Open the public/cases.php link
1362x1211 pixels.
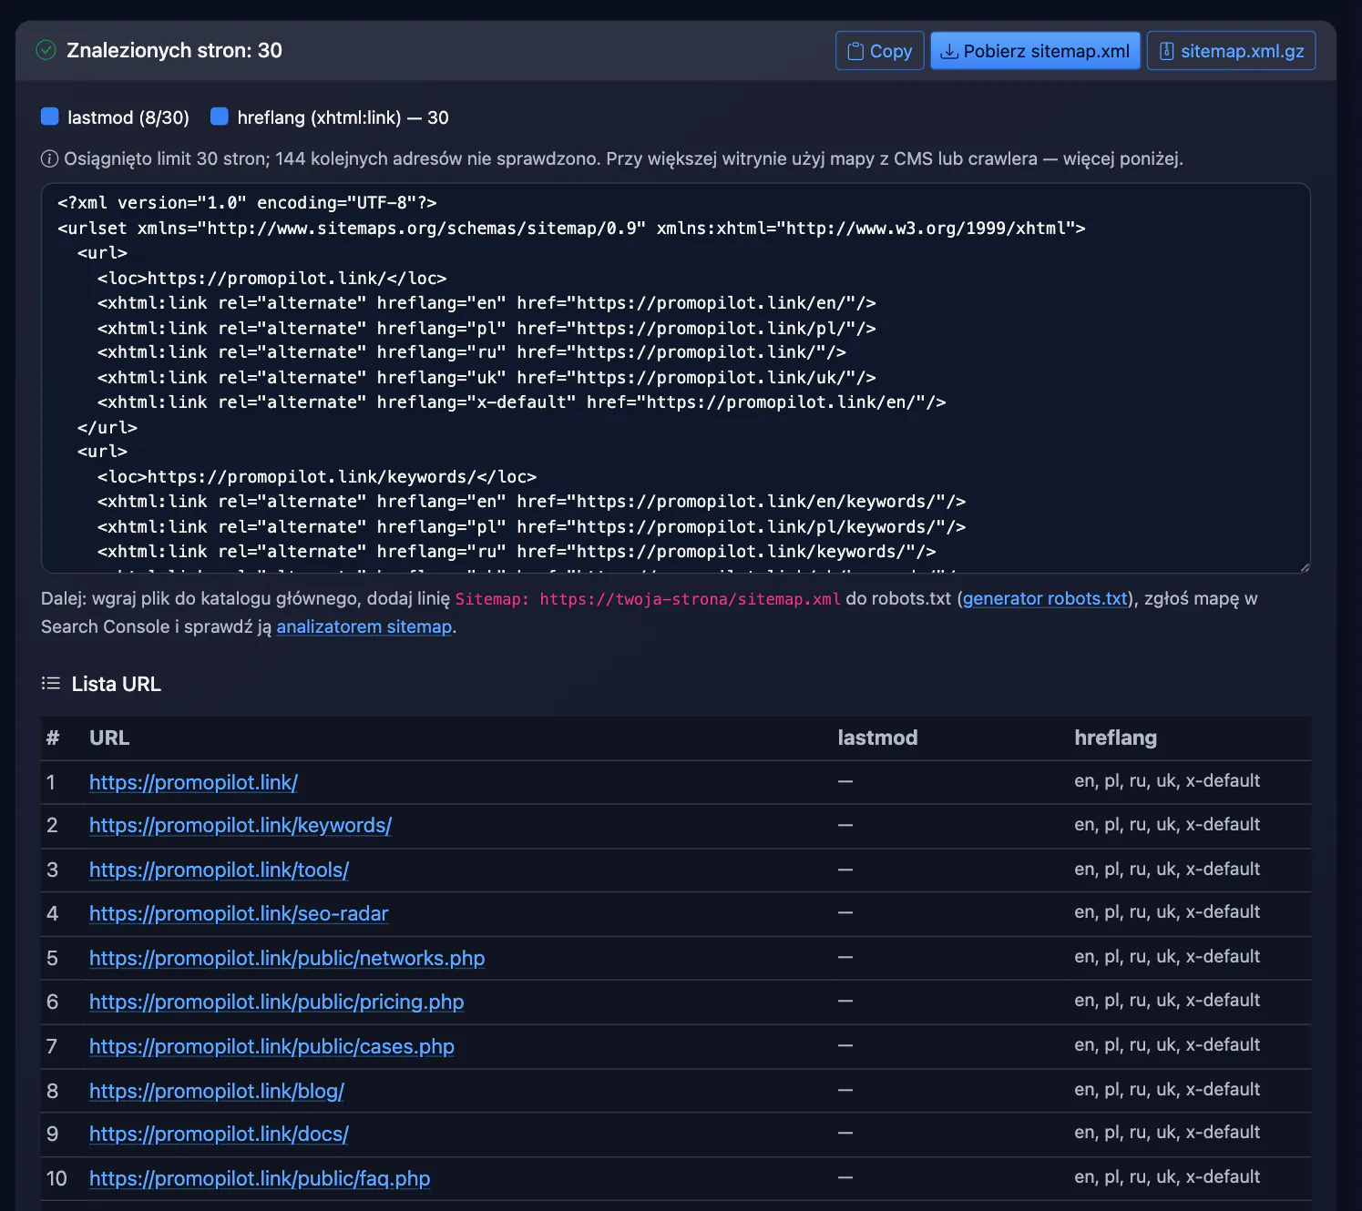tap(271, 1046)
